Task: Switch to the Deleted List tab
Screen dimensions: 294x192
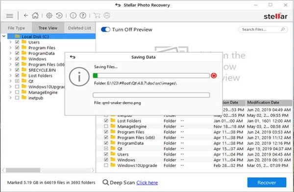Action: tap(79, 28)
